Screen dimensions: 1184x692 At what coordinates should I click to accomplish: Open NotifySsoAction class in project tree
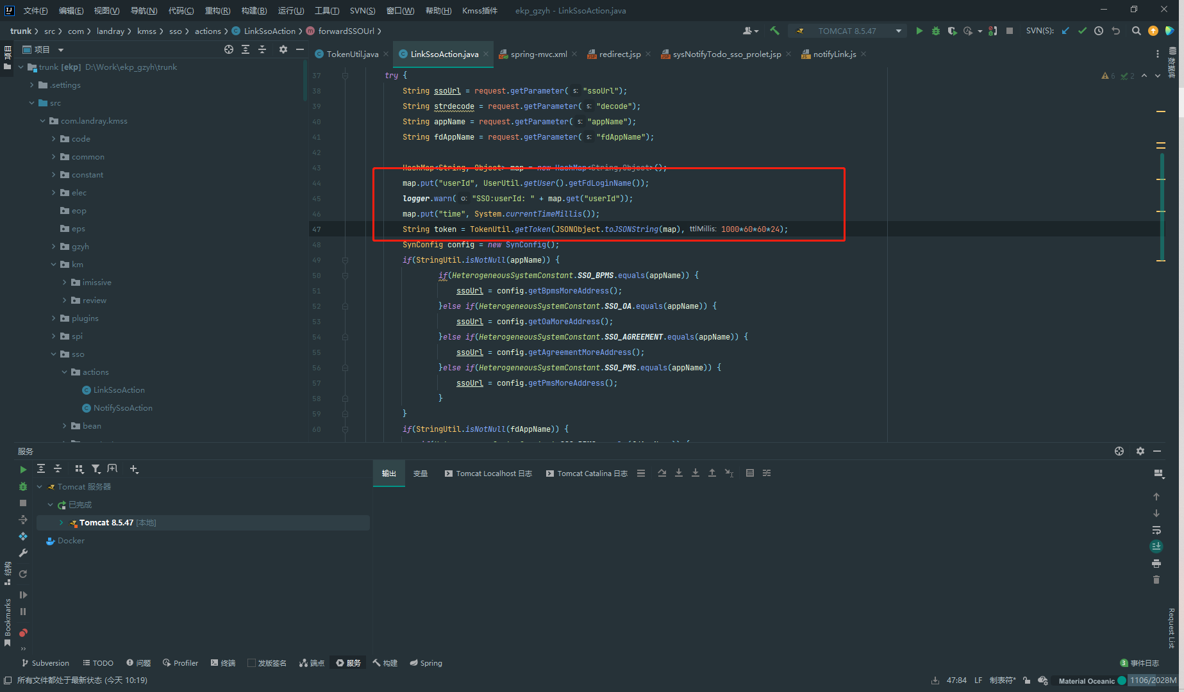click(122, 408)
